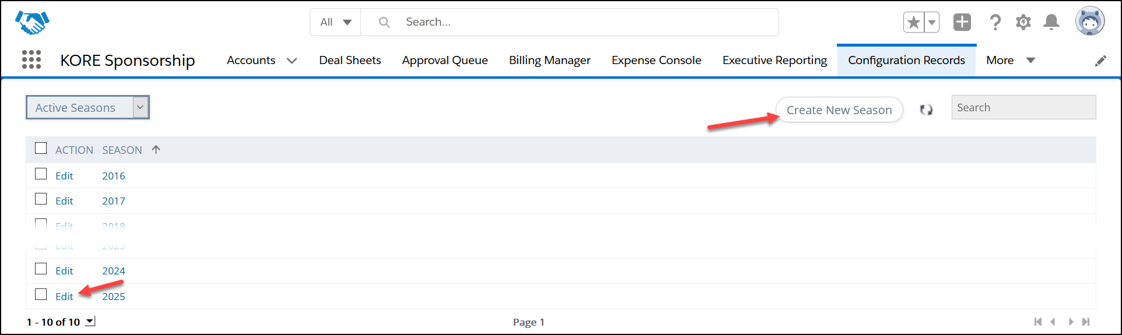Go to the last page

(x=1086, y=322)
